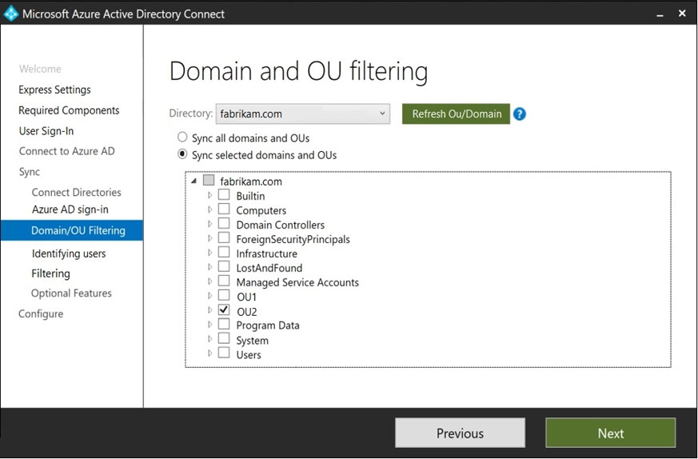Image resolution: width=698 pixels, height=459 pixels.
Task: Check the Computers checkbox
Action: (224, 209)
